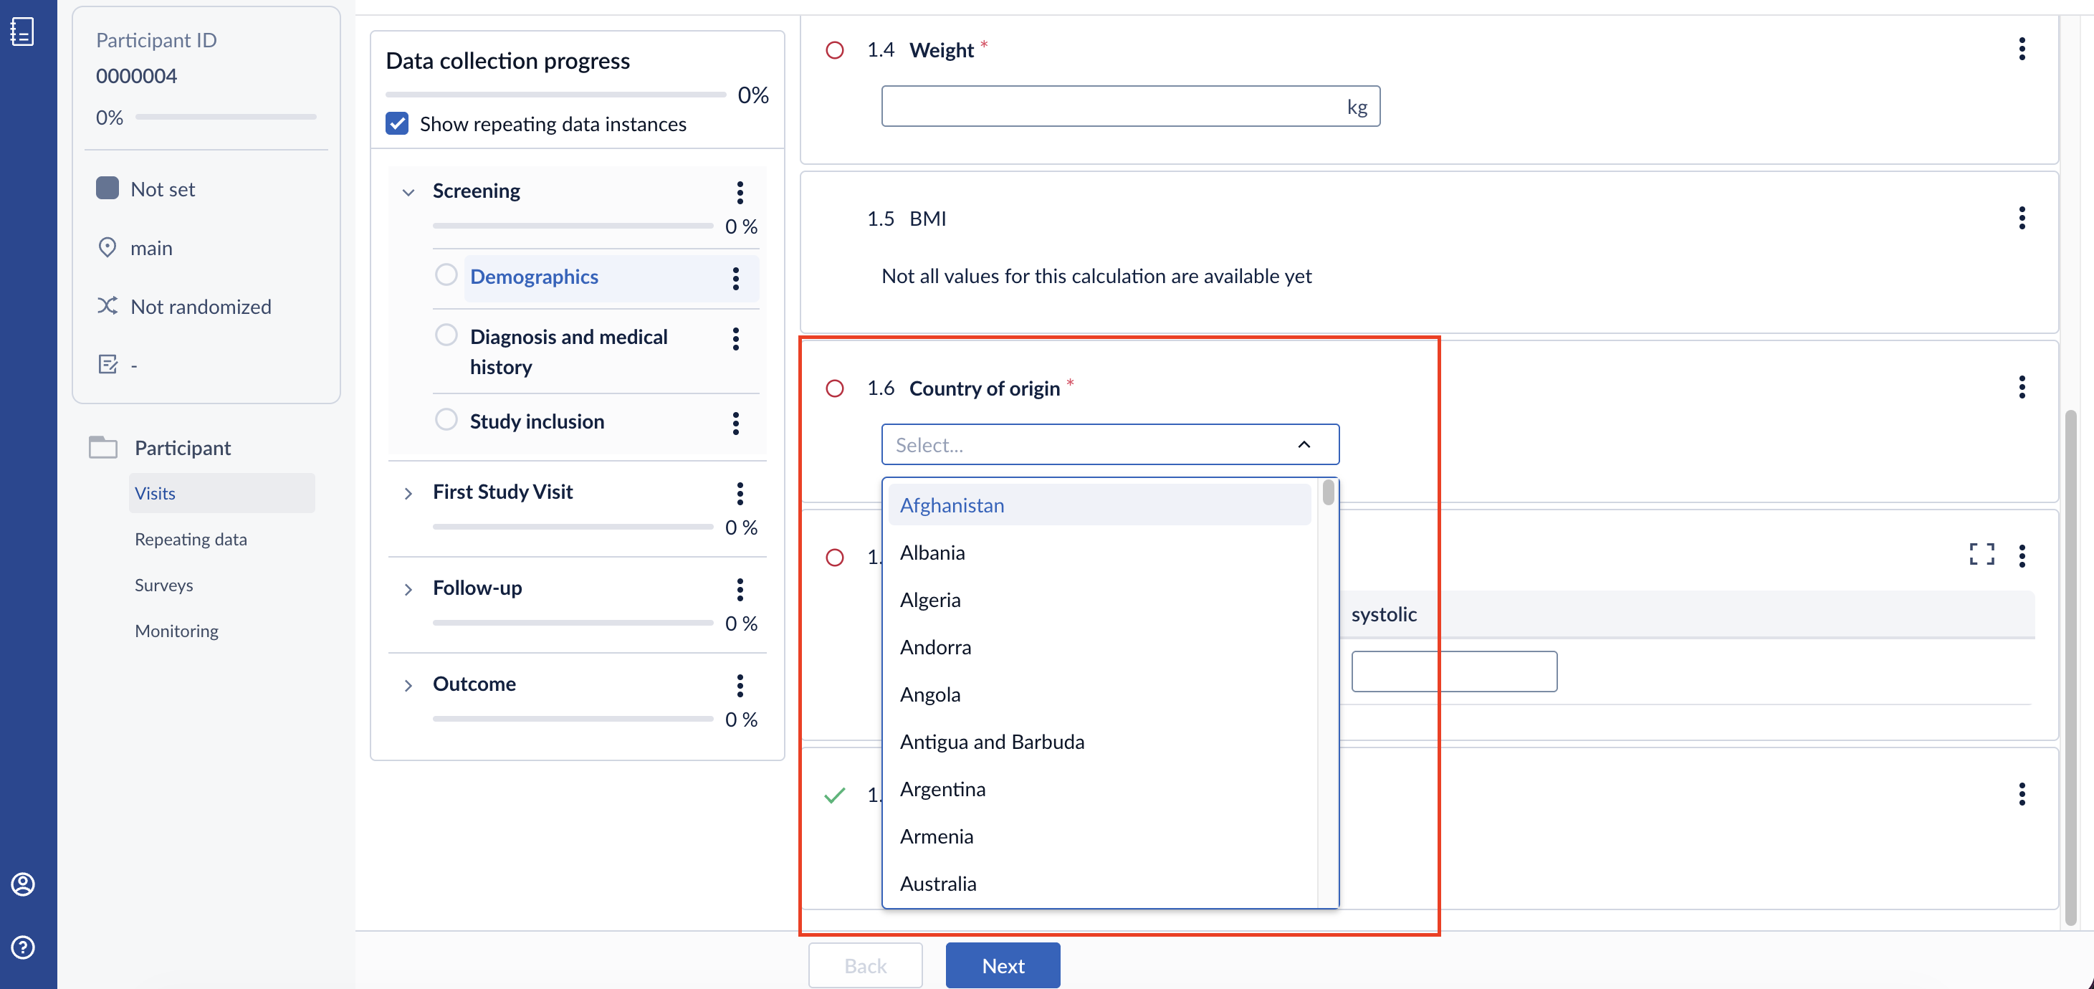The height and width of the screenshot is (989, 2094).
Task: Close the Country of origin Select dropdown
Action: [1304, 444]
